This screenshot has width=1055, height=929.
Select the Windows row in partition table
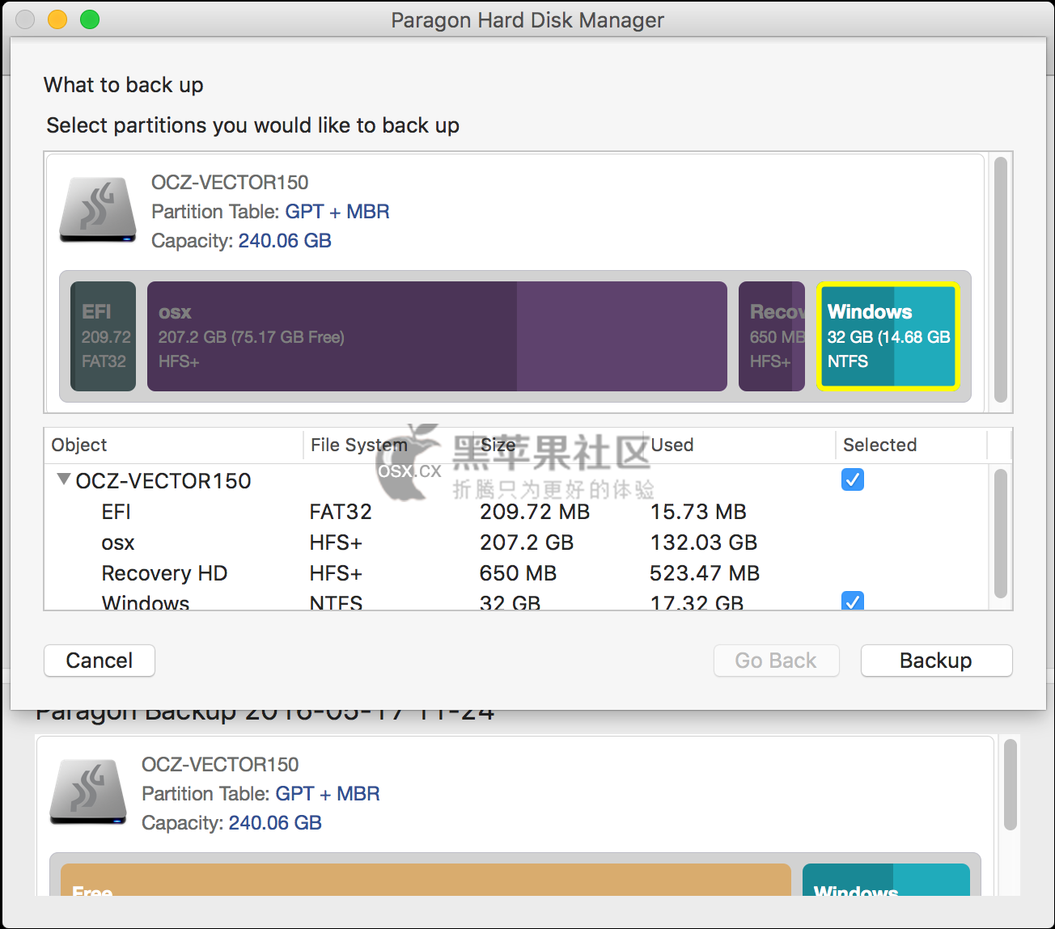(x=516, y=601)
